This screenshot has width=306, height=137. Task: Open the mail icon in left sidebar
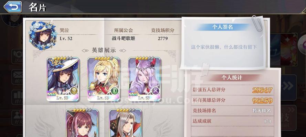coord(18,76)
